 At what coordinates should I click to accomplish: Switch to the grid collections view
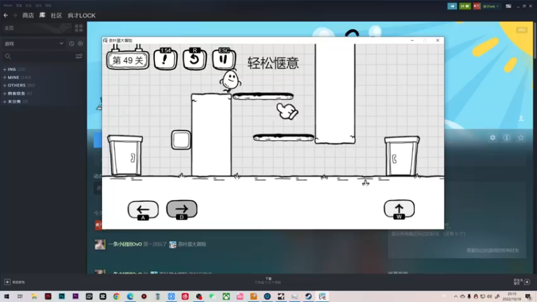tap(79, 28)
